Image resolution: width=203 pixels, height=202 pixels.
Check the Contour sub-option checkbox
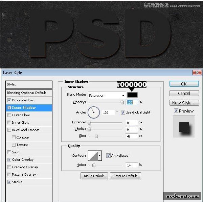click(14, 137)
